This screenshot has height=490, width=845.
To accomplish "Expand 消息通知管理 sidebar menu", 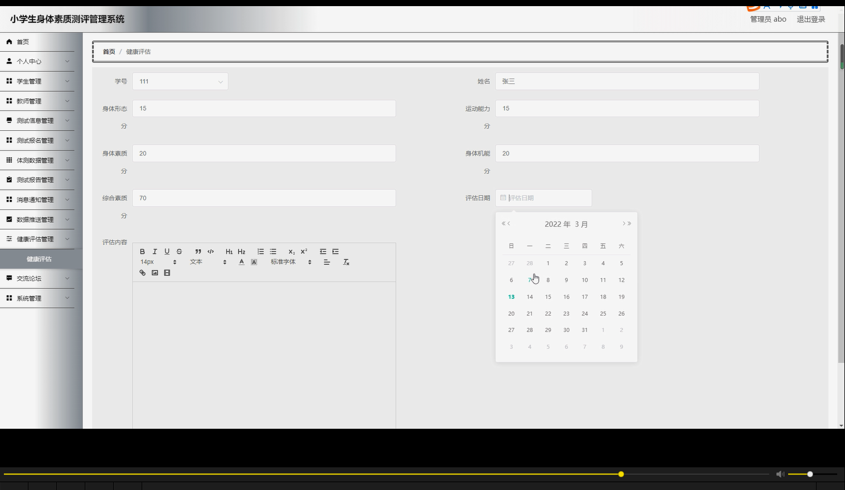I will click(37, 199).
